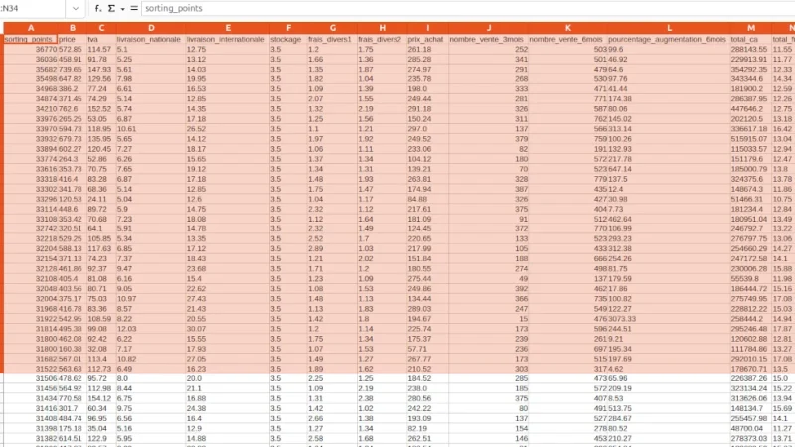
Task: Click into the Name Box showing N34
Action: coord(33,8)
